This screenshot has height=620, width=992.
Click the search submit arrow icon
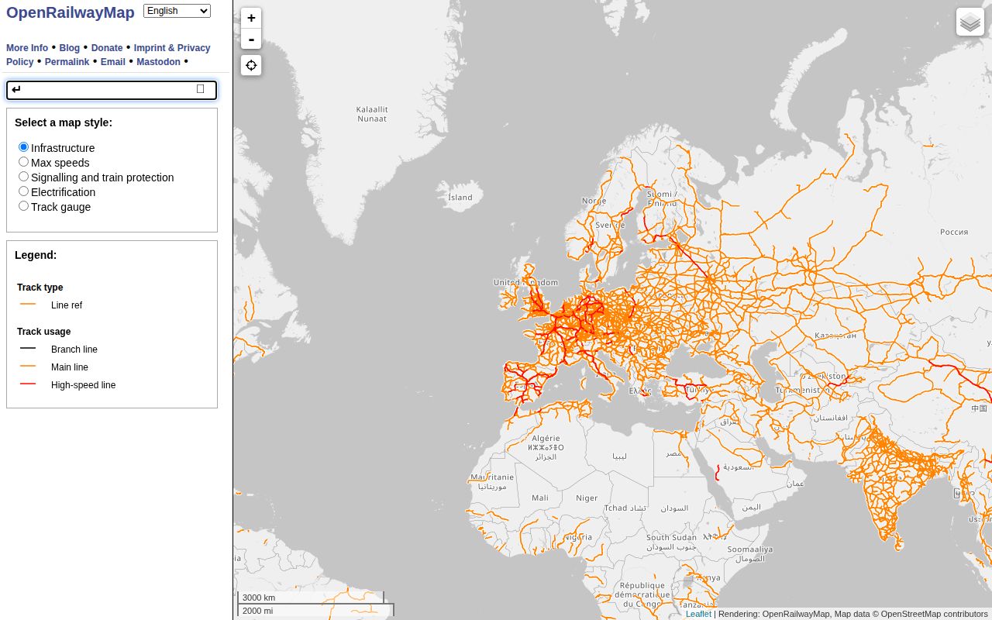tap(16, 89)
